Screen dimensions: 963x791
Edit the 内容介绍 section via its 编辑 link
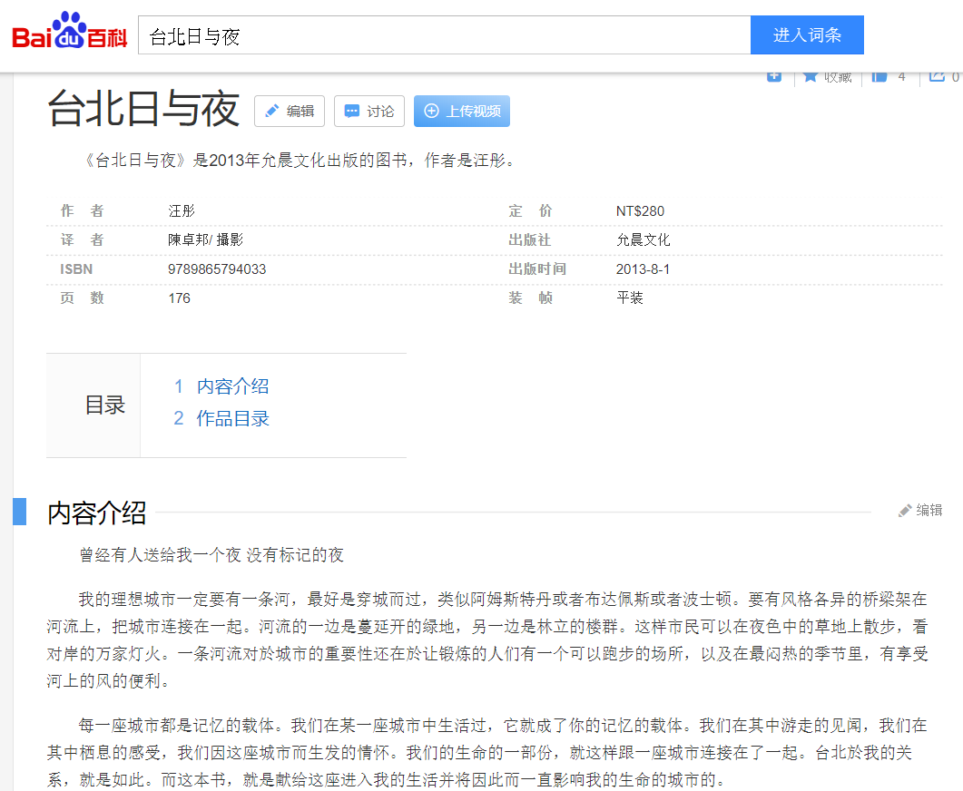[x=920, y=510]
